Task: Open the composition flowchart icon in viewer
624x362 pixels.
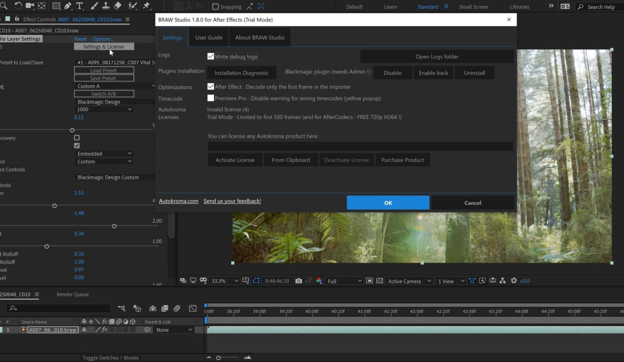Action: (x=503, y=281)
